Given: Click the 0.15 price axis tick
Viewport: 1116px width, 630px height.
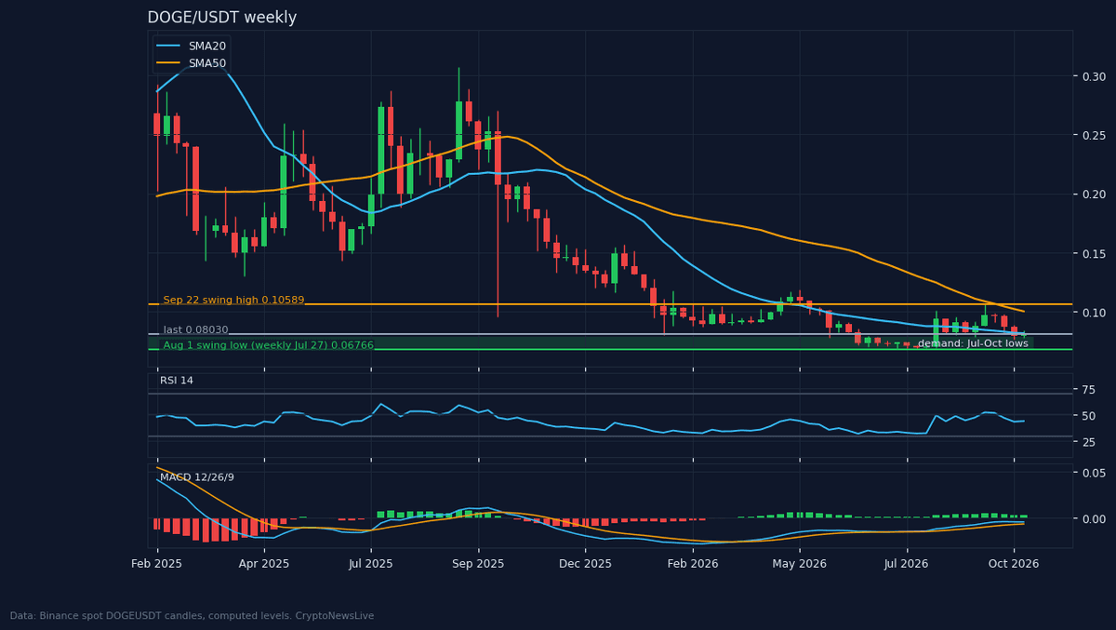Looking at the screenshot, I should coord(1093,254).
